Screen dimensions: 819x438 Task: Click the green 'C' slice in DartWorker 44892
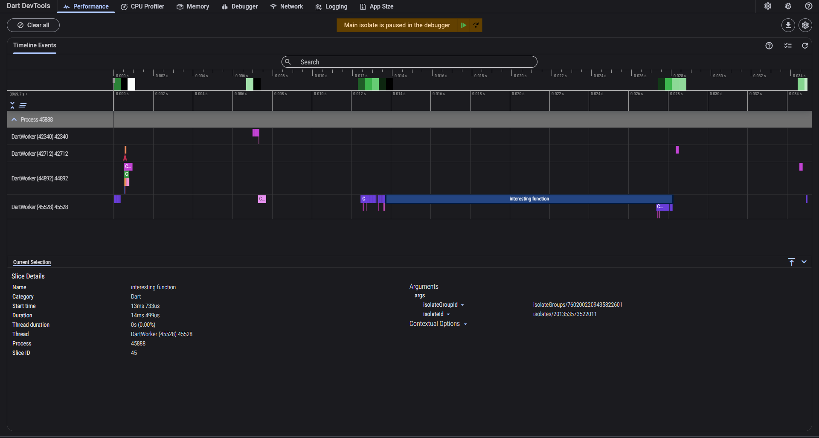pos(127,174)
